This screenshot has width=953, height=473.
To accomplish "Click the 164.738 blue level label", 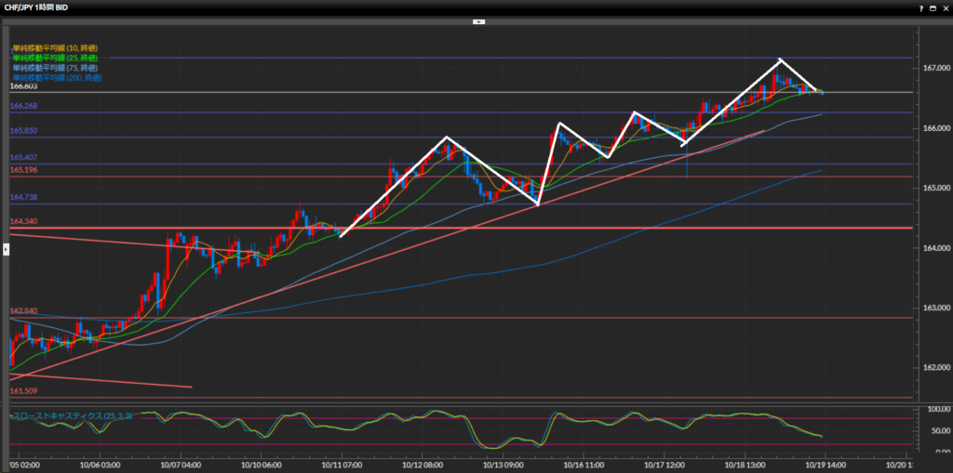I will 24,197.
